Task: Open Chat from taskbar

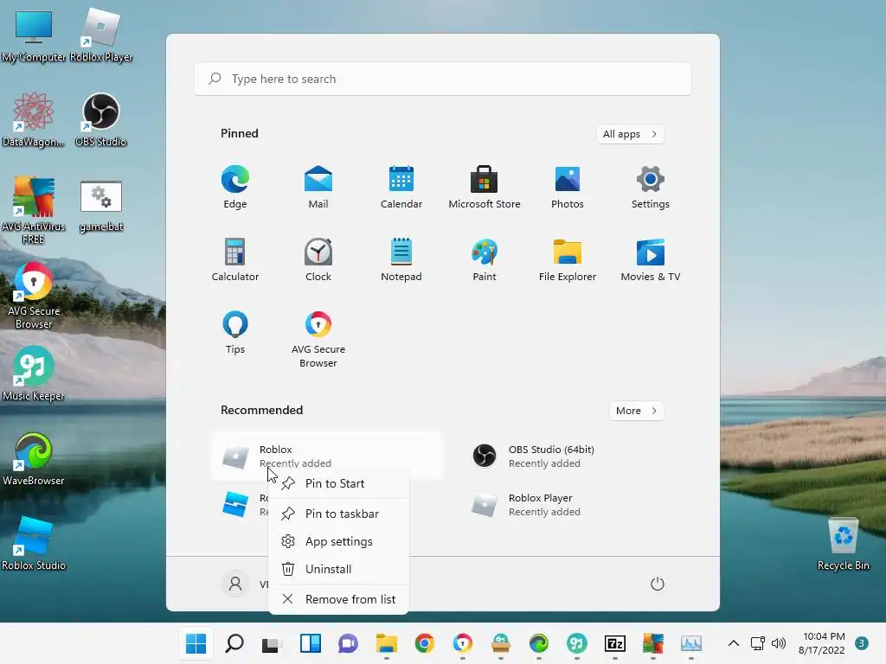Action: coord(348,643)
